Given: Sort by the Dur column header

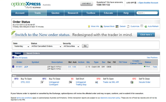Looking at the screenshot, I should tap(103, 62).
